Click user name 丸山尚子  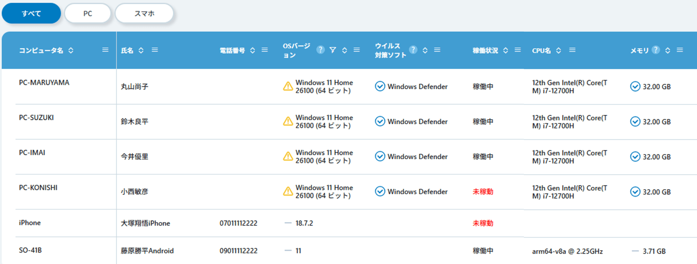(134, 87)
